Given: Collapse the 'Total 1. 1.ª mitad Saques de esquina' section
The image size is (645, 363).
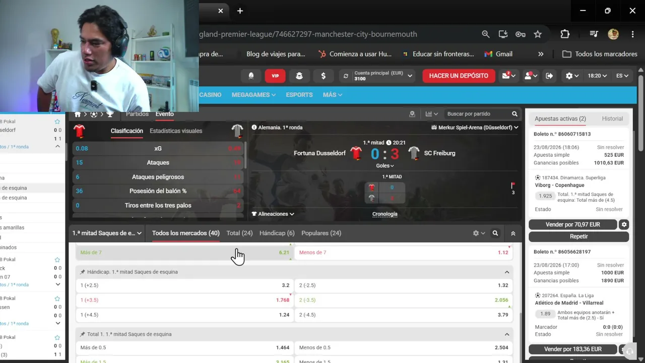Looking at the screenshot, I should pos(507,334).
